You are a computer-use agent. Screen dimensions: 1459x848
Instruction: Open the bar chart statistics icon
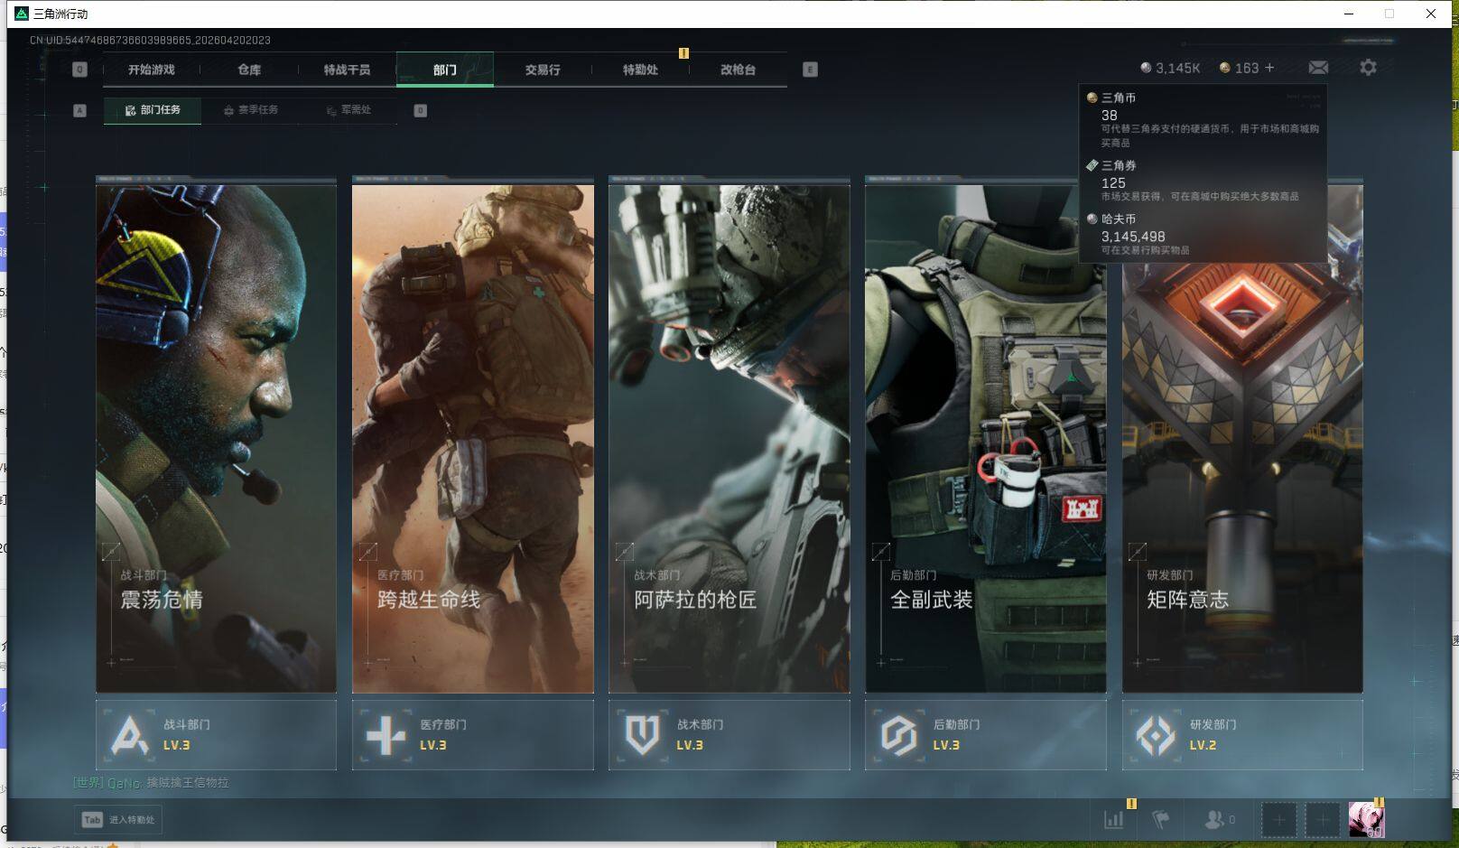(x=1114, y=819)
